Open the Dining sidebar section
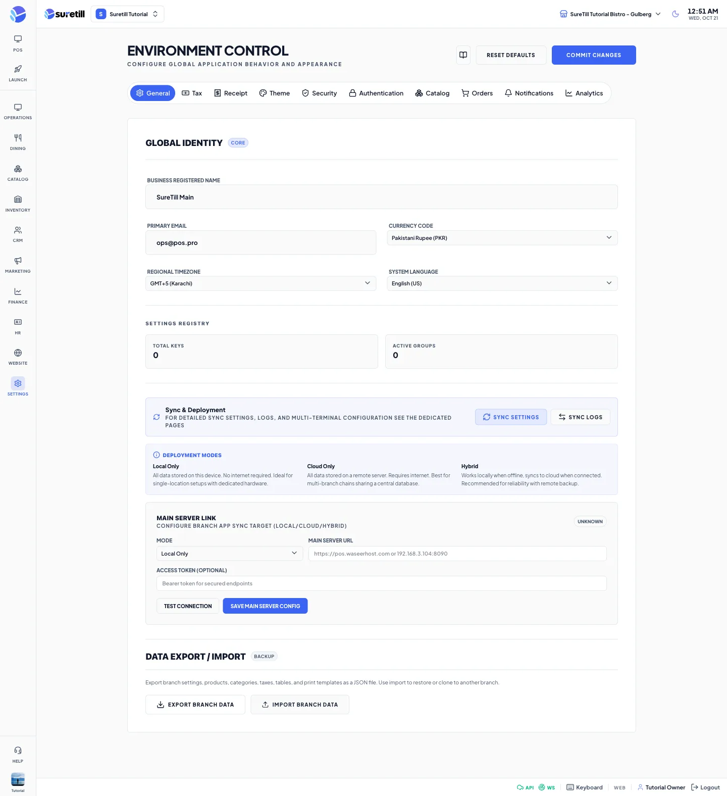 coord(18,142)
